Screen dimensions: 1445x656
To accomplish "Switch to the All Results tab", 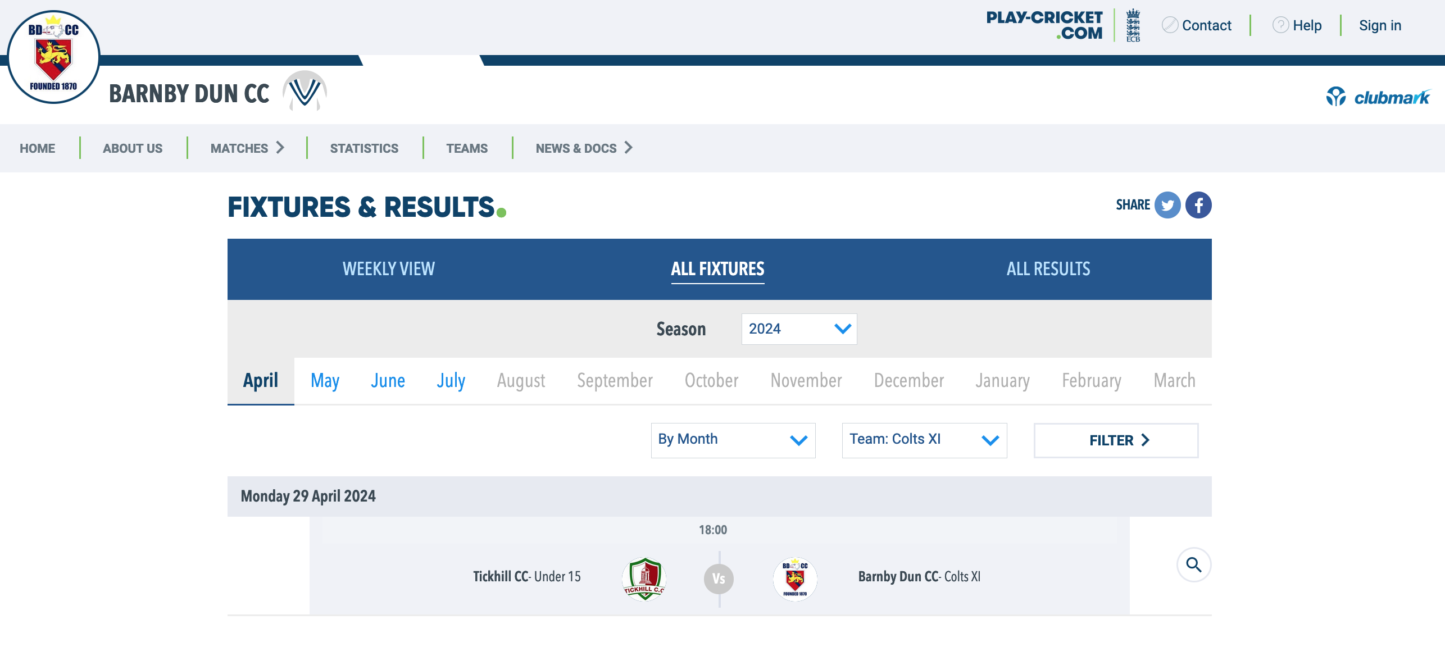I will click(x=1048, y=269).
